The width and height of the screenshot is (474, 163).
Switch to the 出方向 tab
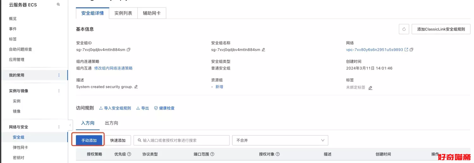(112, 123)
